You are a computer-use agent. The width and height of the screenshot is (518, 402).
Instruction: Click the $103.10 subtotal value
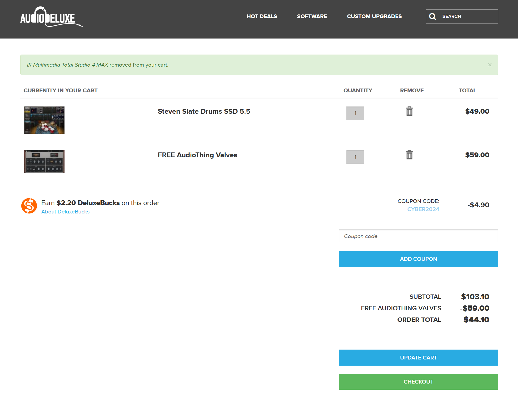point(475,297)
